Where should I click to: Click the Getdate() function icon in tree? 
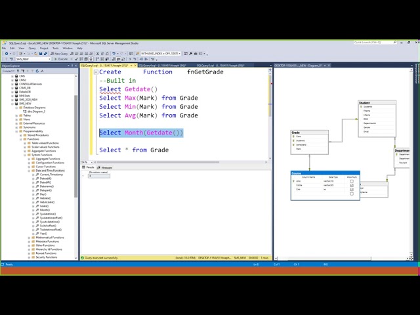pos(37,198)
